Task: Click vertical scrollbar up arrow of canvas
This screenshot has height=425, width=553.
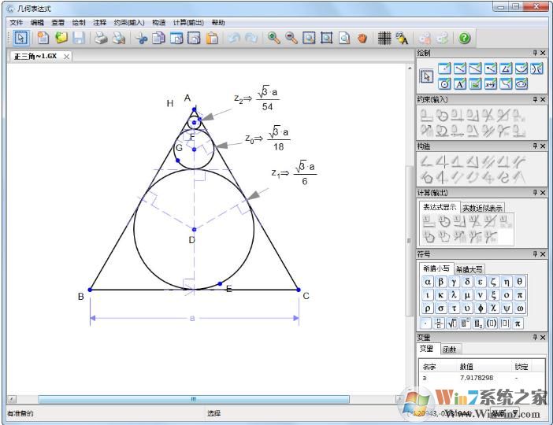Action: [x=410, y=68]
